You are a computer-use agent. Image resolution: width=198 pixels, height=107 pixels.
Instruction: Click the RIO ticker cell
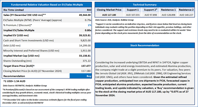tap(89, 10)
